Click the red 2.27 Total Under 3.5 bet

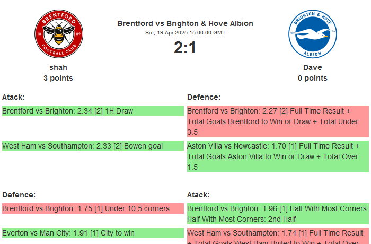pyautogui.click(x=278, y=121)
